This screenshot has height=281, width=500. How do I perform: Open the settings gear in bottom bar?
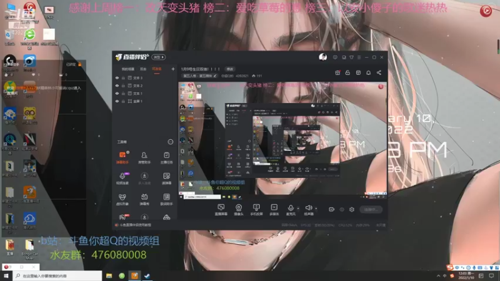[352, 209]
